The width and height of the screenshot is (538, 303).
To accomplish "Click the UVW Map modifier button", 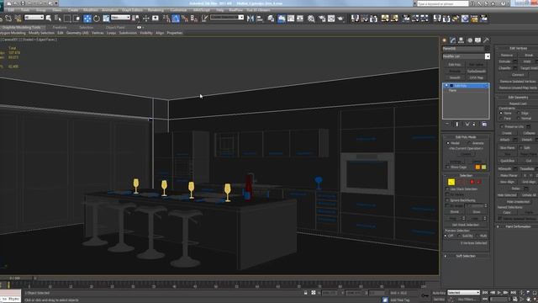I will click(x=477, y=77).
